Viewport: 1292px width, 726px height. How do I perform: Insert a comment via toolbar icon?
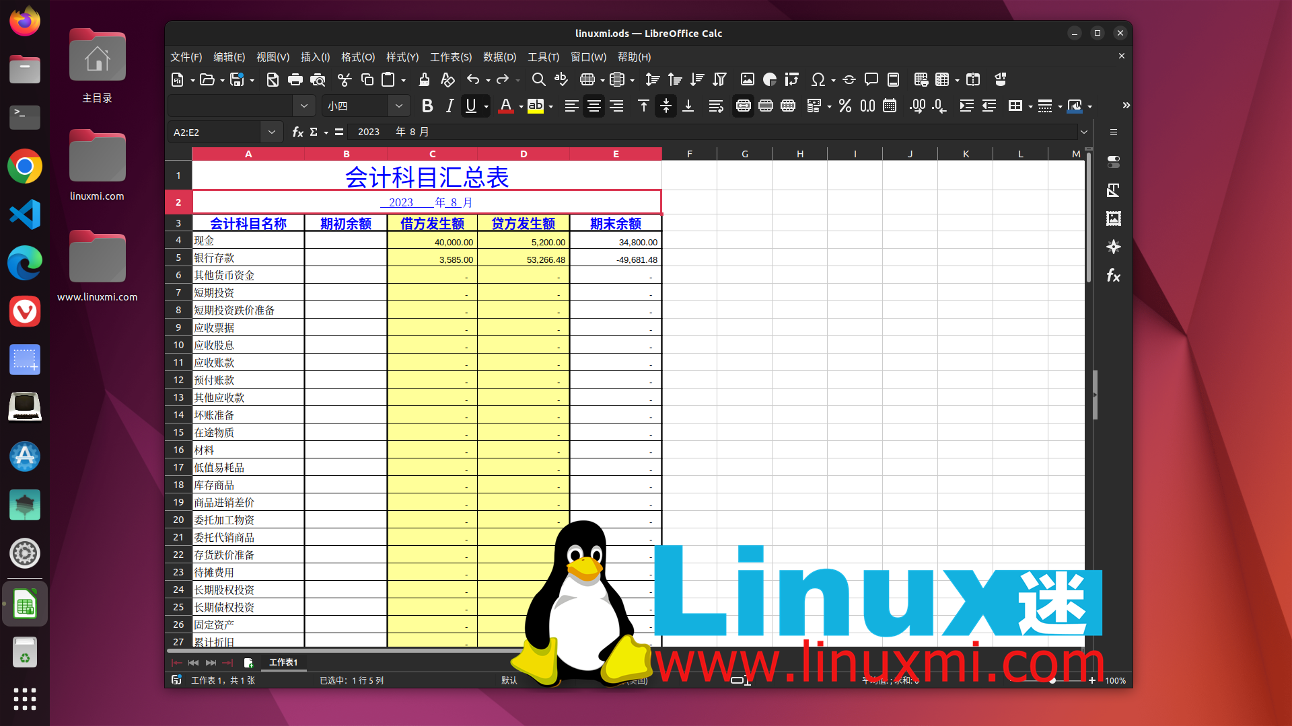click(871, 80)
